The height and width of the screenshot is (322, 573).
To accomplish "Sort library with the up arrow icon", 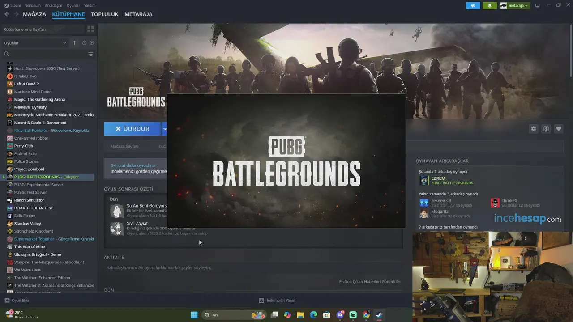I will (75, 43).
